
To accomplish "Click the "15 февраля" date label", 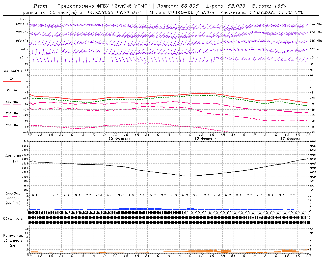I will click(120, 139).
